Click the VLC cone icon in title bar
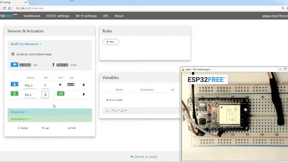Screen dimensions: 288x162 183,69
